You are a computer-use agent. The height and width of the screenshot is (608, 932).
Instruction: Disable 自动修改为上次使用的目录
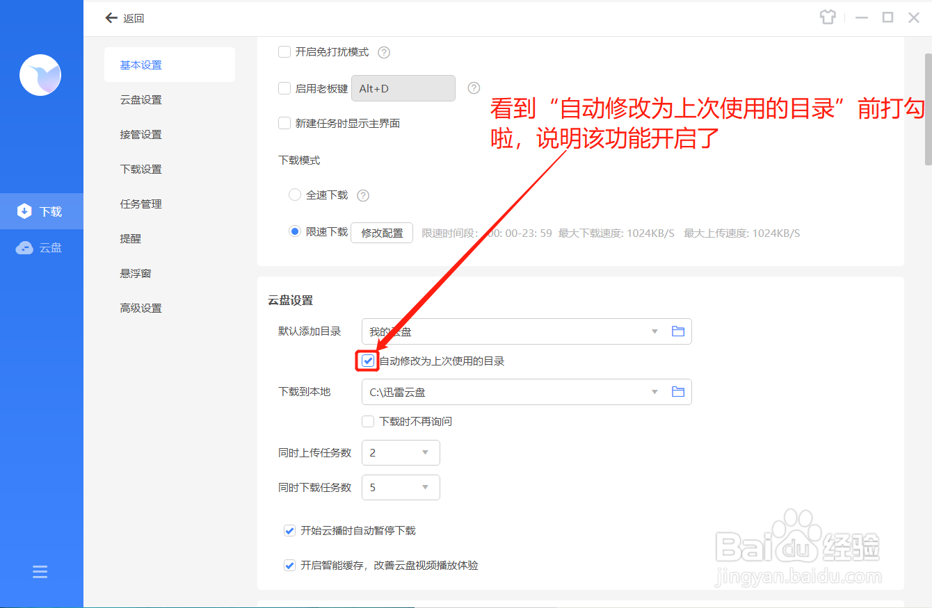coord(367,361)
